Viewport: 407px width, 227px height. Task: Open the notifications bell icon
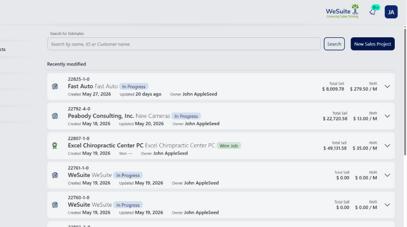[373, 12]
